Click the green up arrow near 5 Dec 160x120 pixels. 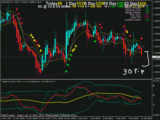95,41
